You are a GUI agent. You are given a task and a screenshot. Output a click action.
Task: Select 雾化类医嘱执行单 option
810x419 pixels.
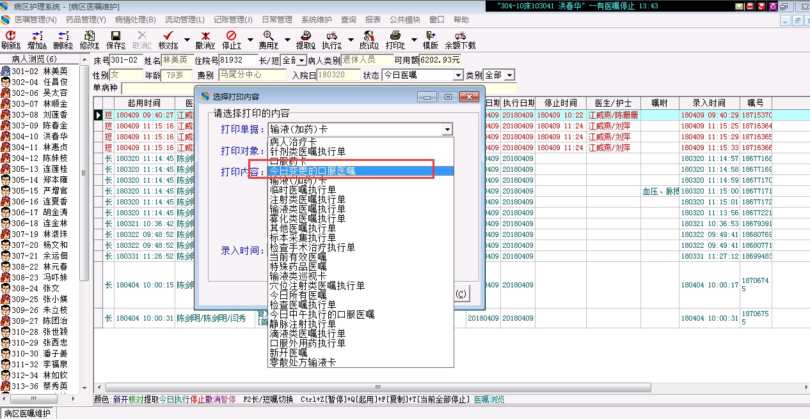(361, 218)
